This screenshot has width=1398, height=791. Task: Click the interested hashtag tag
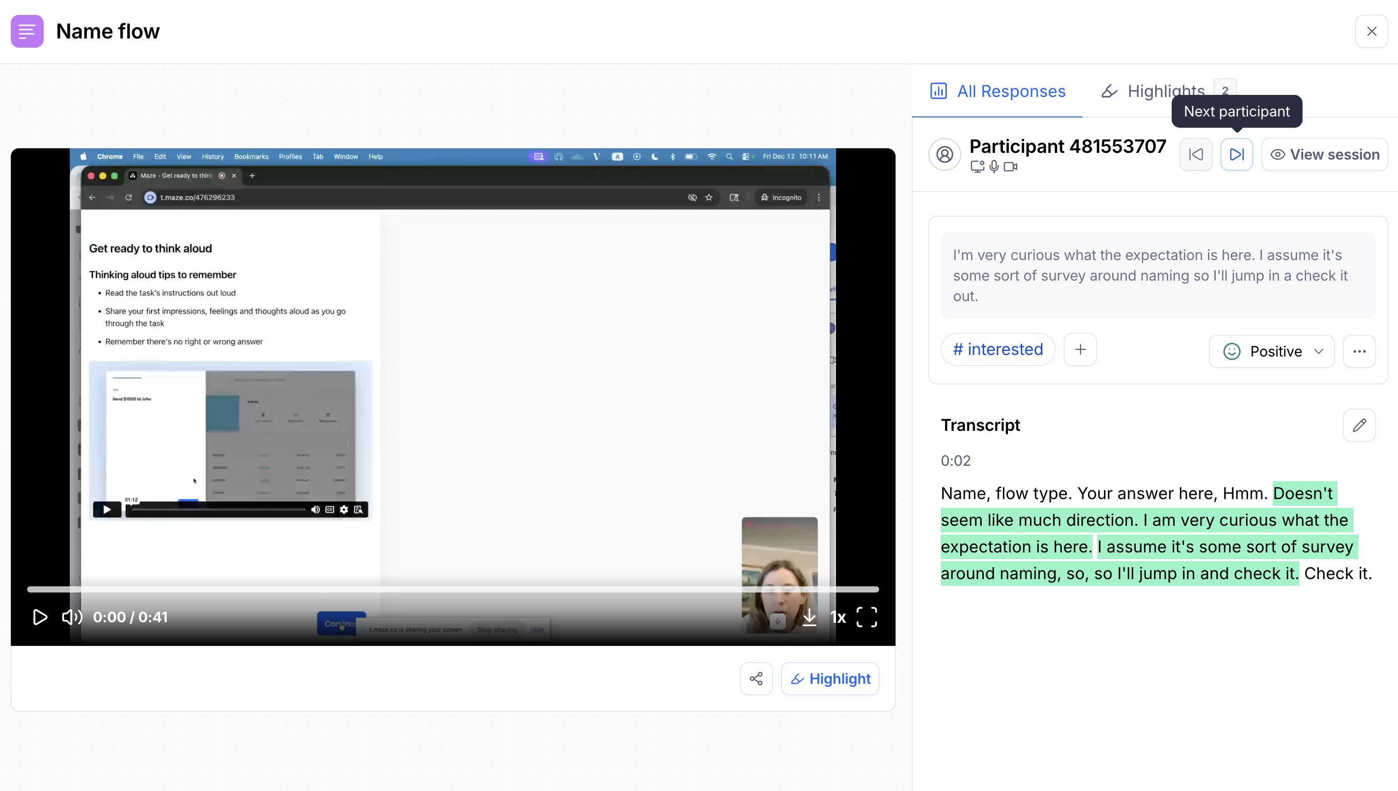tap(998, 349)
